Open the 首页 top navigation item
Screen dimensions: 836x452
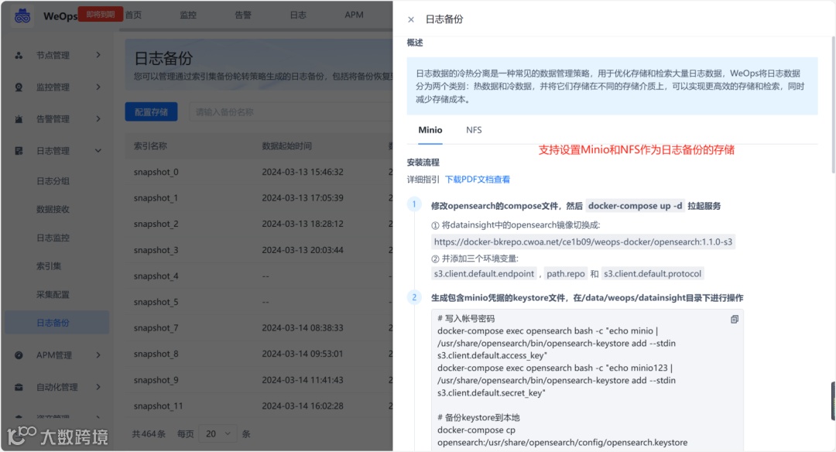point(133,15)
